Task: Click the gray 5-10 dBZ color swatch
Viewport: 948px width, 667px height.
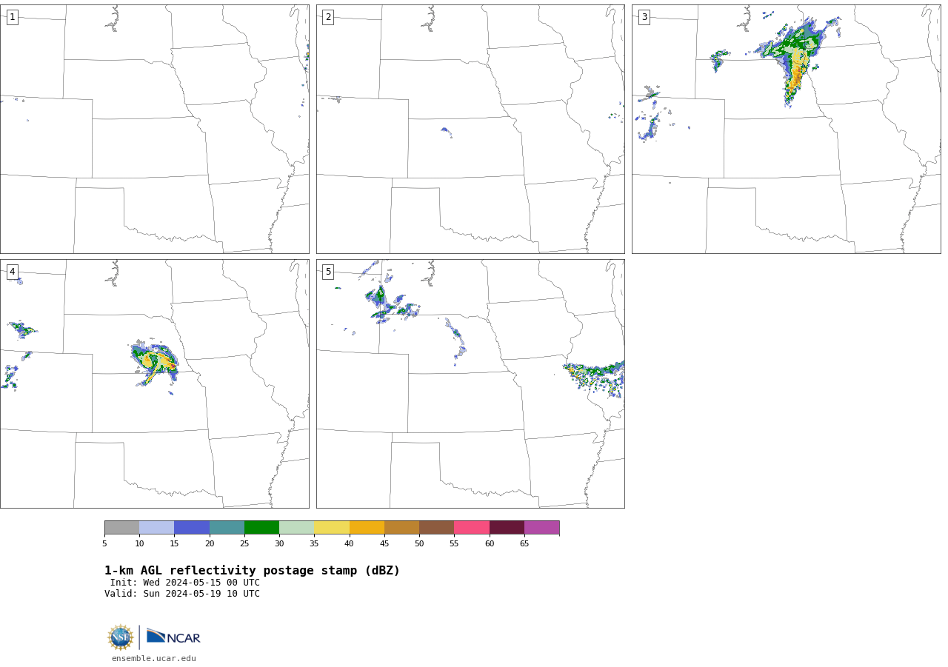Action: pyautogui.click(x=121, y=527)
